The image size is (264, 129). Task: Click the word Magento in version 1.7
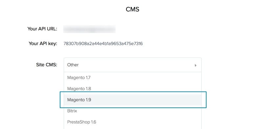tap(76, 78)
